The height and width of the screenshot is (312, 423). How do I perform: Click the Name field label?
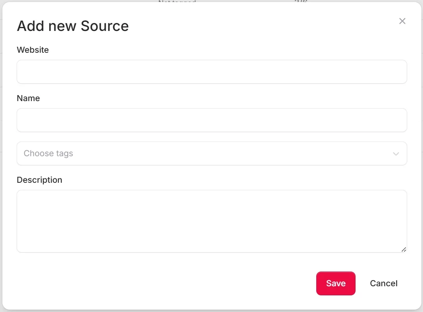click(28, 98)
